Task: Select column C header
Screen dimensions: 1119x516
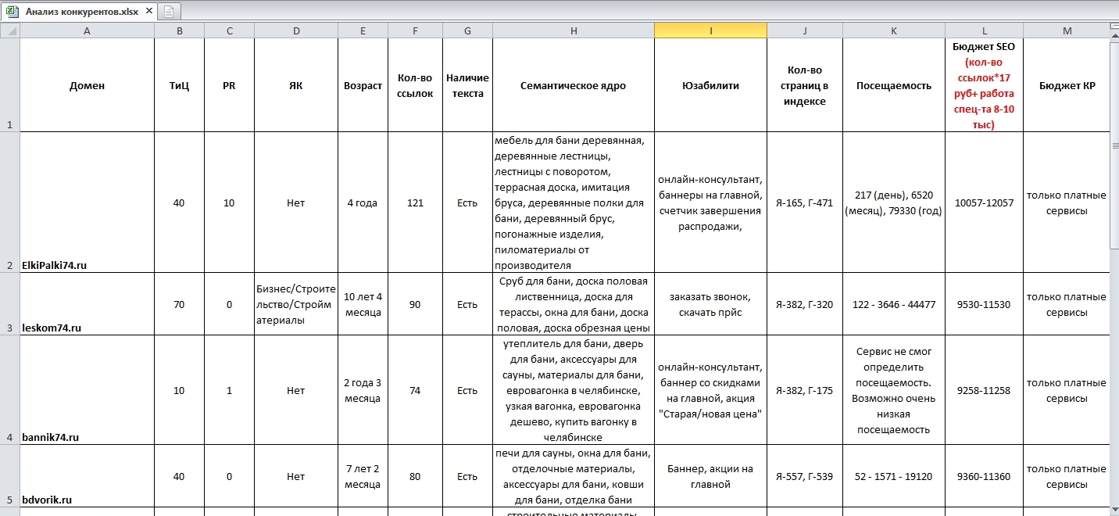Action: tap(229, 30)
